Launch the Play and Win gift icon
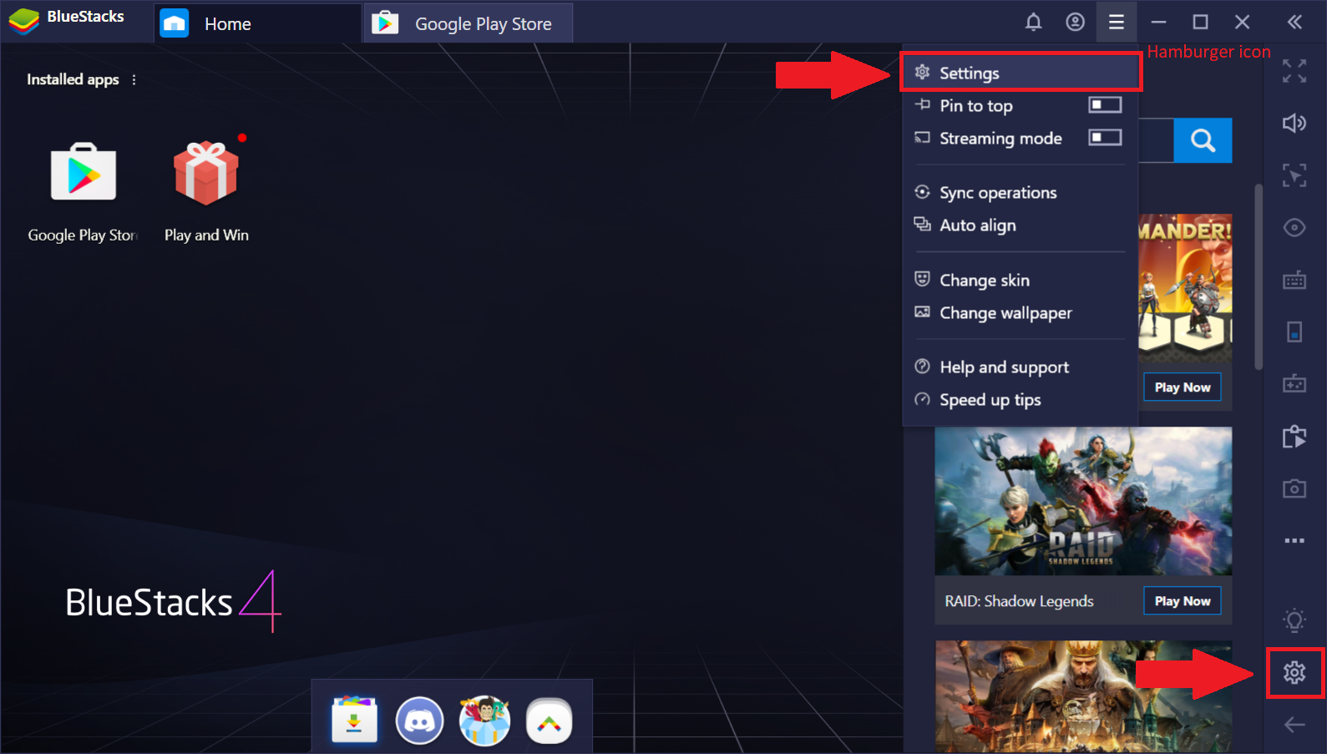 point(206,174)
